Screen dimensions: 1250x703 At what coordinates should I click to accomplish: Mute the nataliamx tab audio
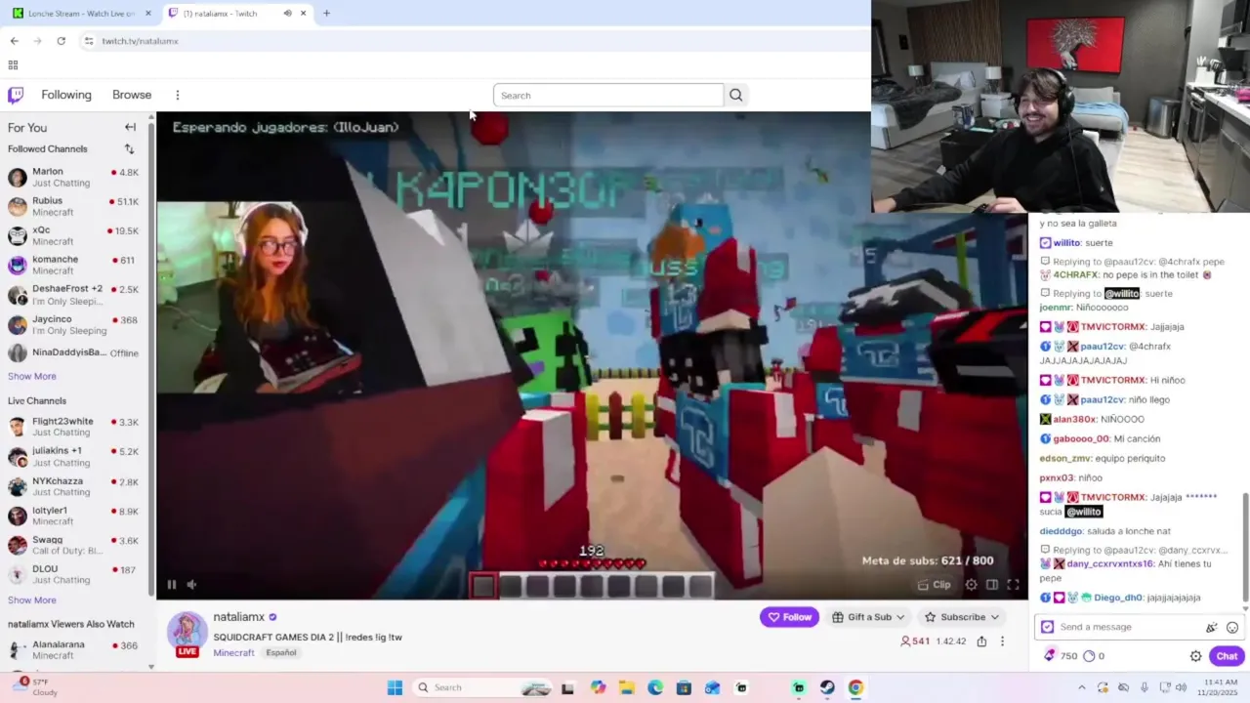[x=287, y=13]
